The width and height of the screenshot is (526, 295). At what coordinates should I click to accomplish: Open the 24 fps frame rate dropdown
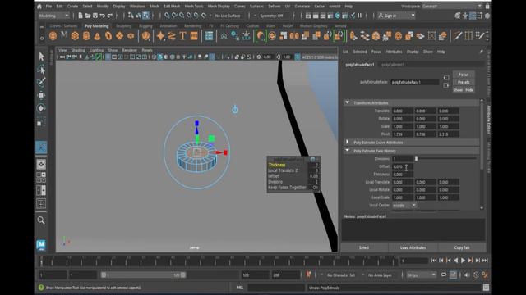point(422,275)
